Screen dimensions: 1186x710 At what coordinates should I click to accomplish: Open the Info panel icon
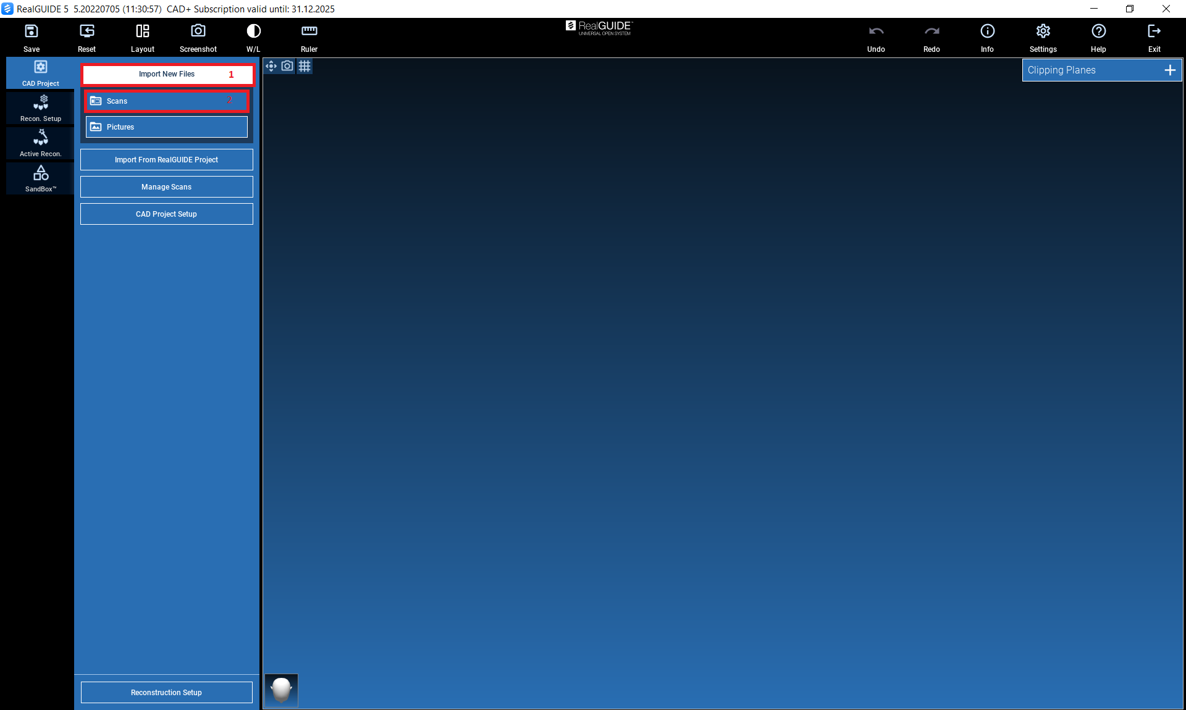click(x=987, y=31)
